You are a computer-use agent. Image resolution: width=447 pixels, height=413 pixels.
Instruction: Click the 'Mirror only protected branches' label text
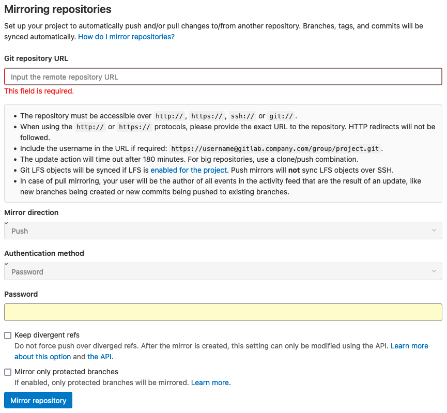coord(66,372)
